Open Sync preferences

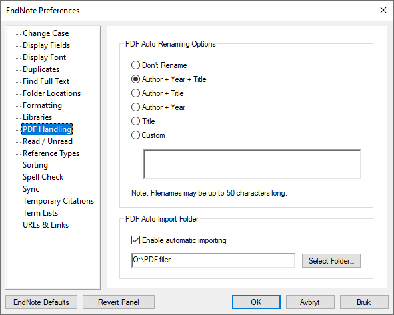[31, 189]
